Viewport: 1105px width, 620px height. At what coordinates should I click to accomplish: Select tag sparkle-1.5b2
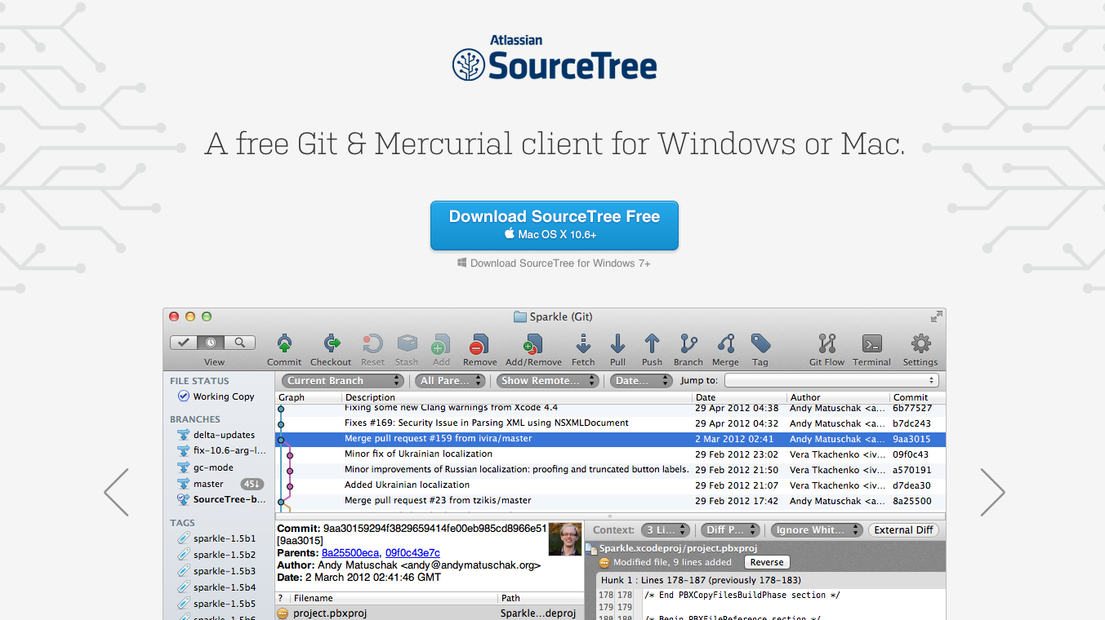pos(217,555)
